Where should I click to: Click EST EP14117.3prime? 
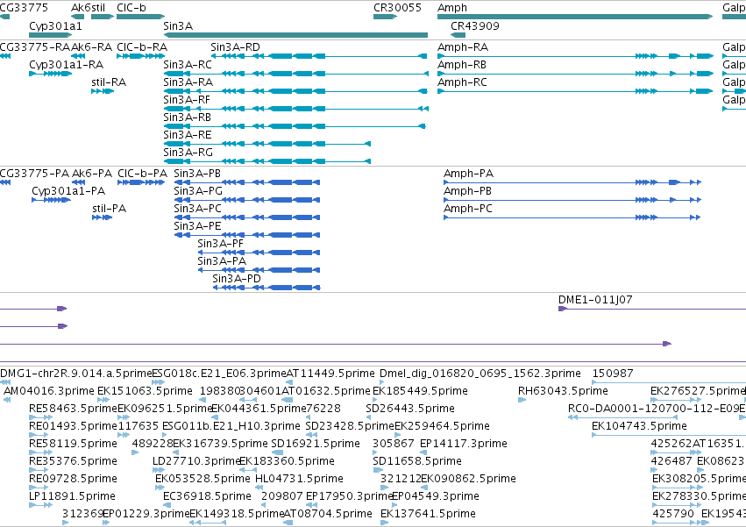pos(423,452)
